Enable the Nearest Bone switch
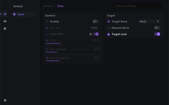 [x=157, y=28]
